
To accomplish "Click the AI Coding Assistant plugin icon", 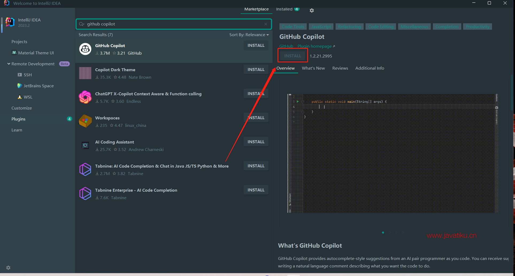I will pyautogui.click(x=85, y=145).
